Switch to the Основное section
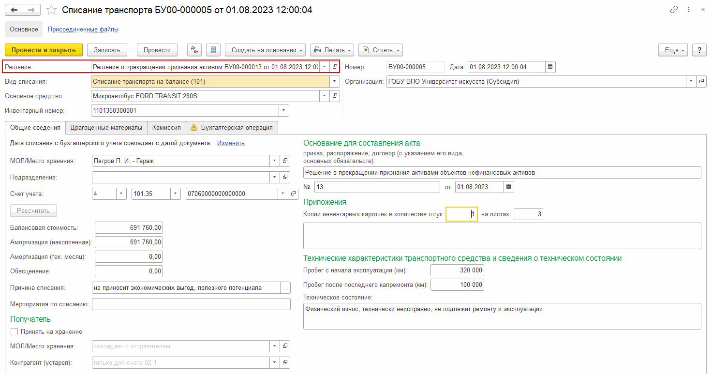 (24, 29)
